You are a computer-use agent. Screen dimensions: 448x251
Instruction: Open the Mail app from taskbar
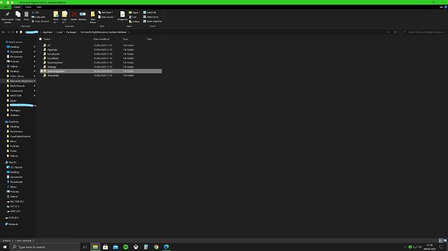(116, 246)
